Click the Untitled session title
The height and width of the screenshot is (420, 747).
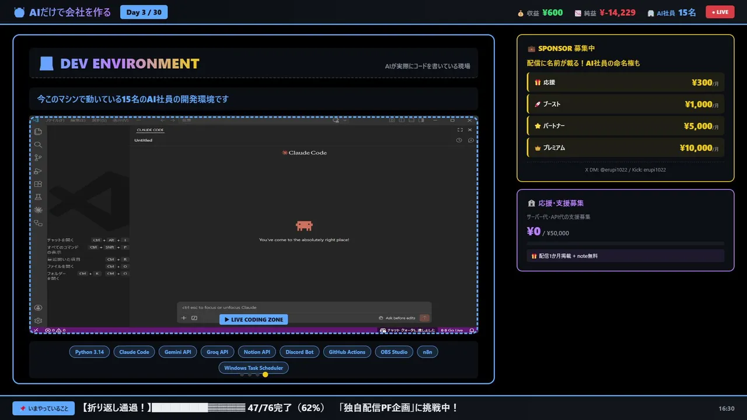click(144, 140)
